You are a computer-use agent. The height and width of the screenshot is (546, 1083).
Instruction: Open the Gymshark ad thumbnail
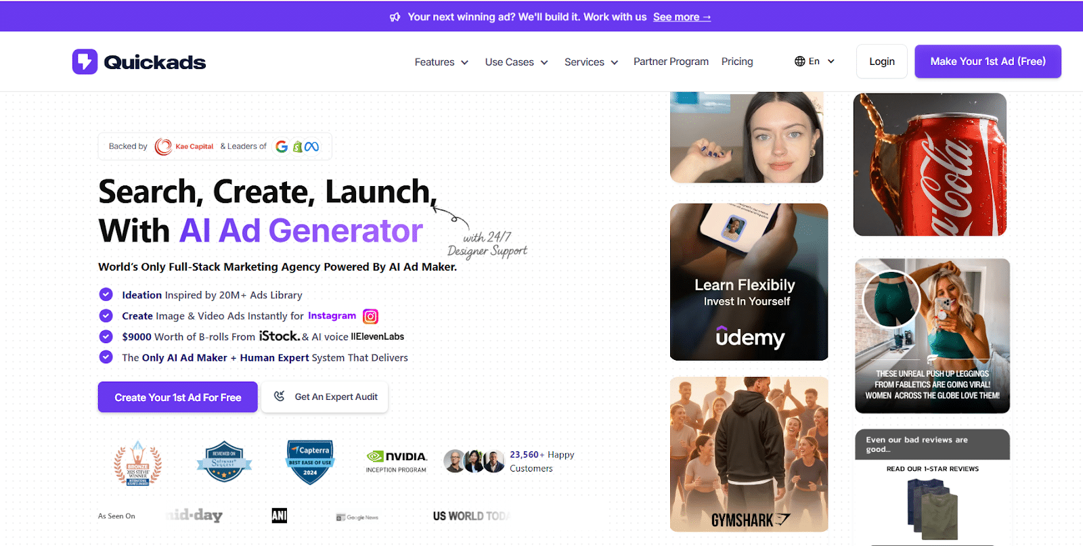[x=749, y=454]
